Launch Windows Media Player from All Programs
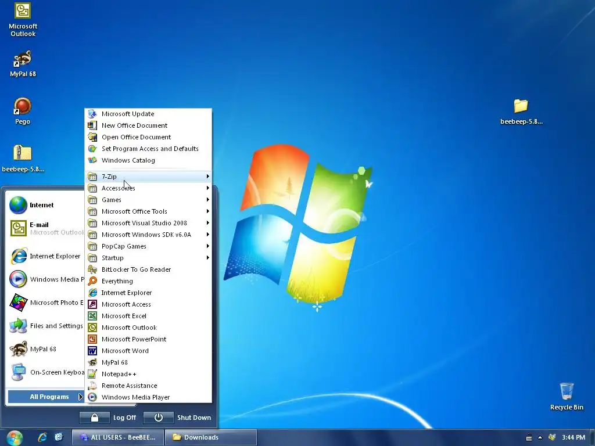The image size is (595, 446). pos(148,397)
